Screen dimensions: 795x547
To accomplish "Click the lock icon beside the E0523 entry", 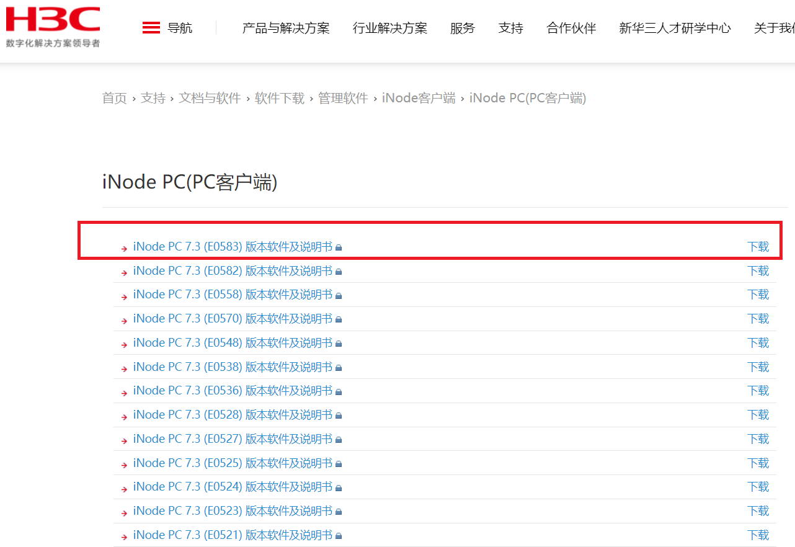I will click(339, 512).
